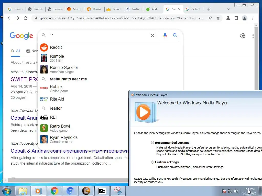Switch to the 404 tab

tap(153, 9)
